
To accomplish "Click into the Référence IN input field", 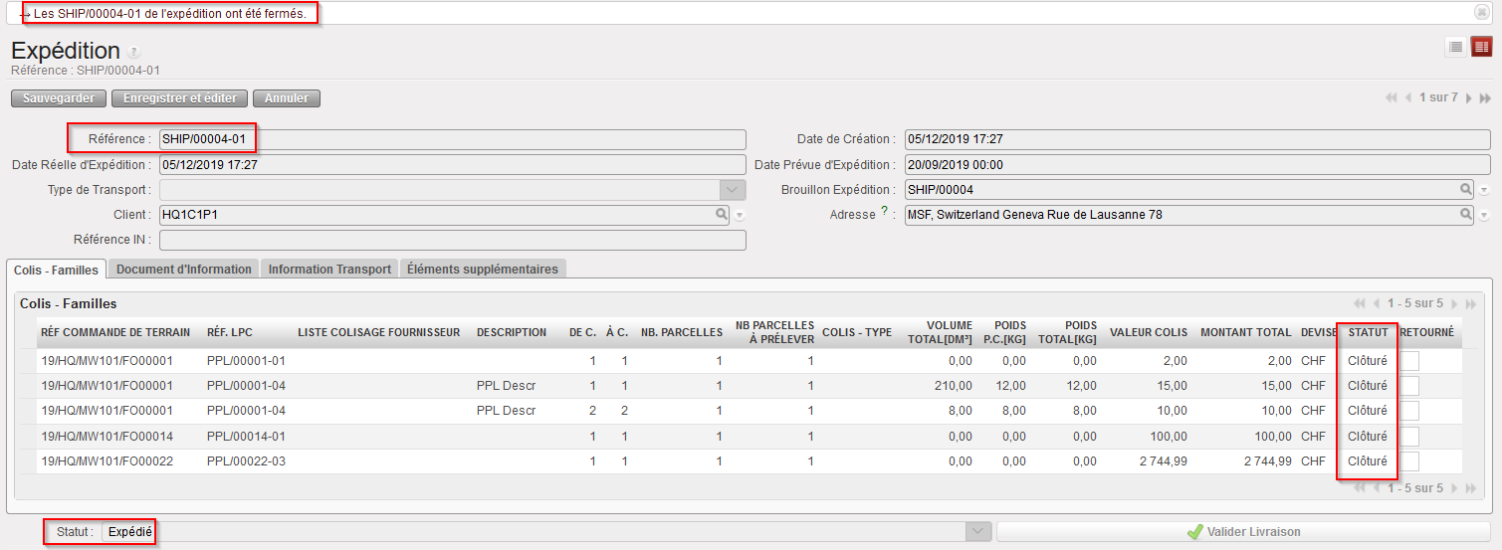I will tap(452, 240).
